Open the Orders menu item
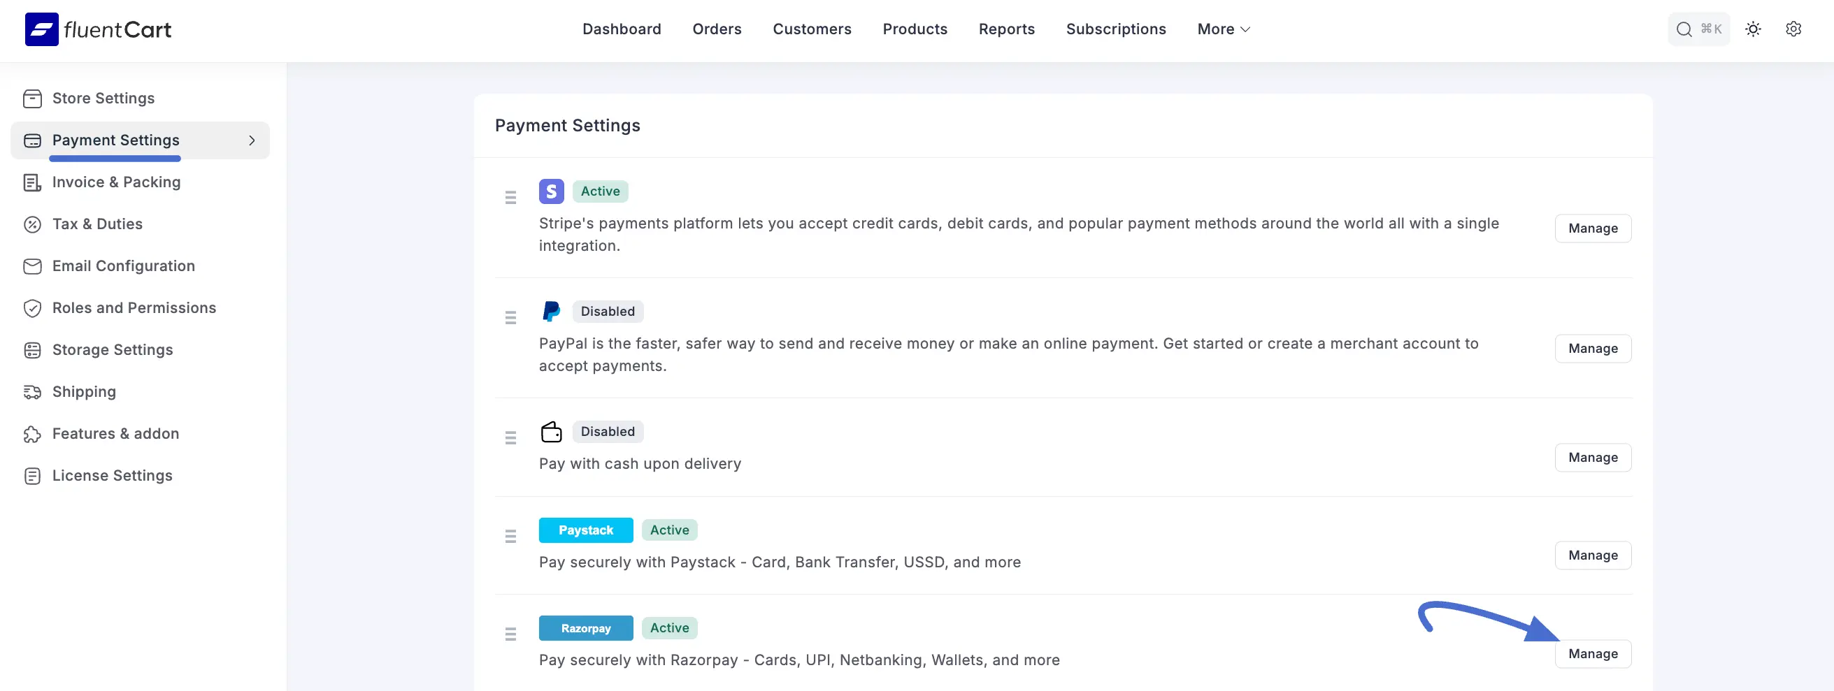The image size is (1834, 691). click(x=717, y=29)
